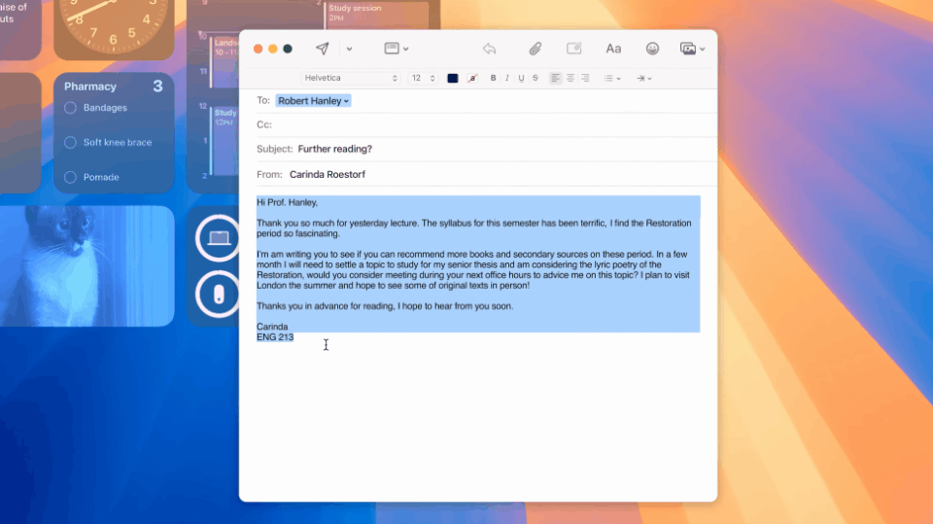933x524 pixels.
Task: Click the dark text color swatch
Action: pyautogui.click(x=453, y=78)
